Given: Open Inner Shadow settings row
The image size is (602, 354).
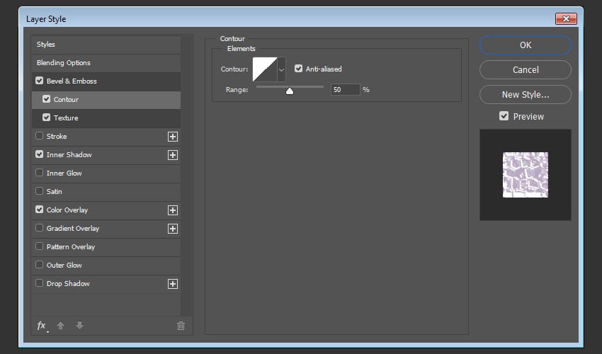Looking at the screenshot, I should click(106, 155).
